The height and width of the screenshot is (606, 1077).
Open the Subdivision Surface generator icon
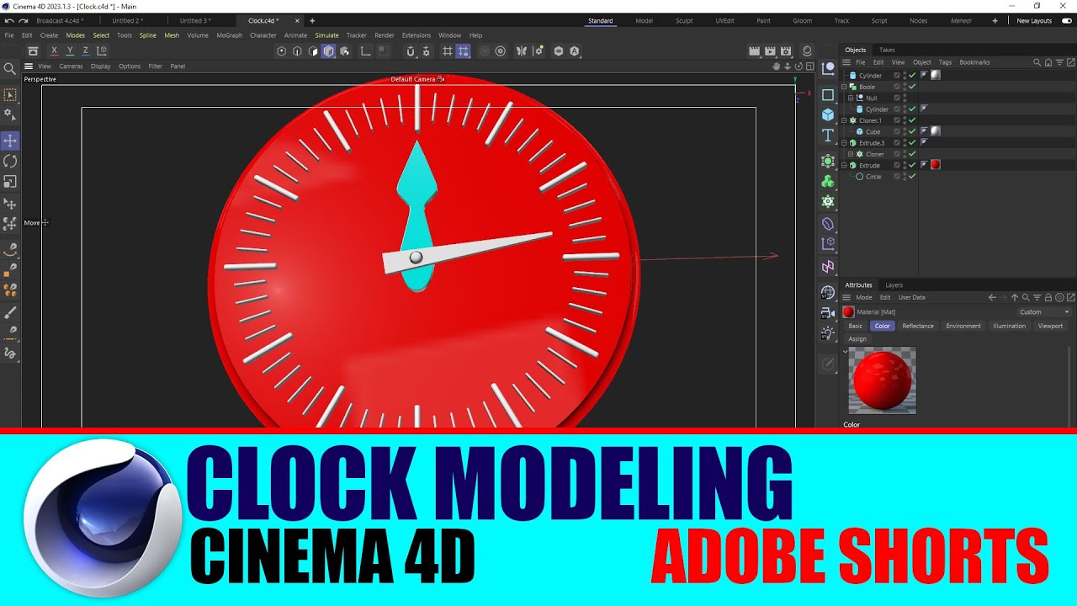(x=828, y=161)
